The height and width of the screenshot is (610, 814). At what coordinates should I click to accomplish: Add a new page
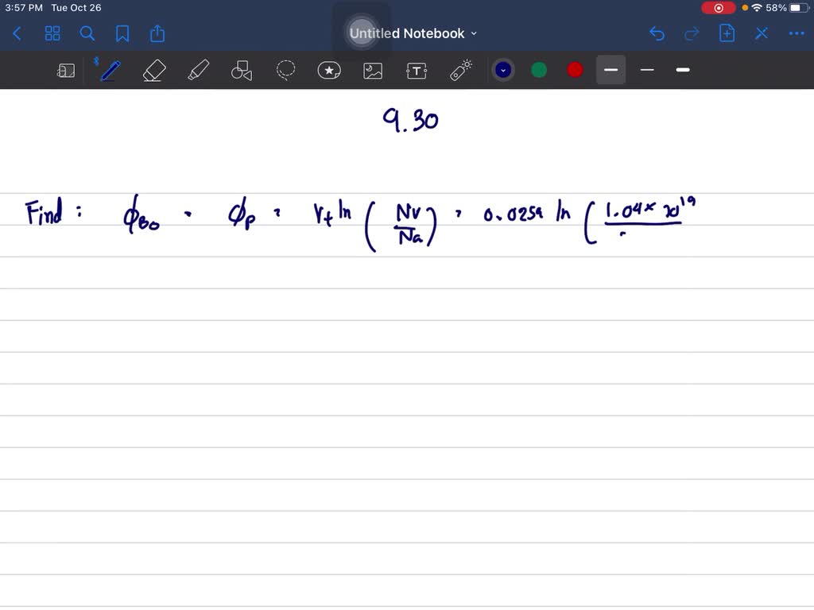727,33
